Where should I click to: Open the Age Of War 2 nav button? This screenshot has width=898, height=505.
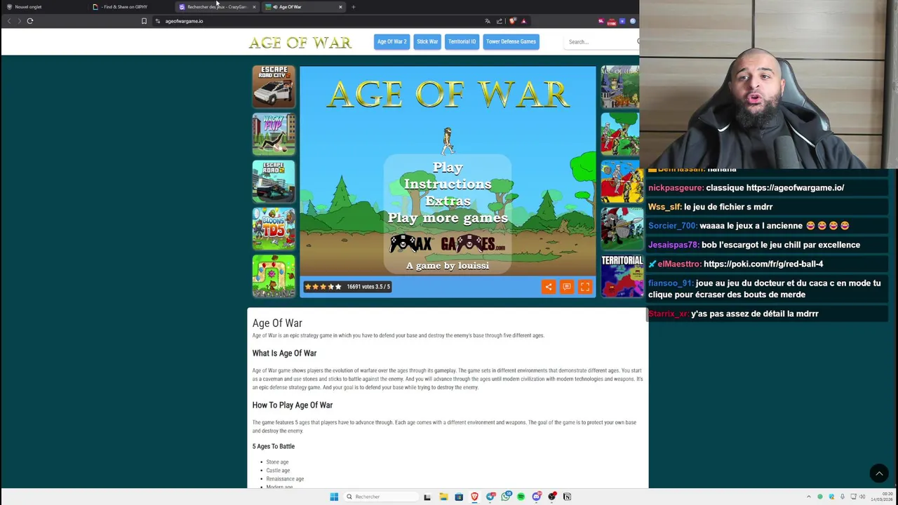tap(391, 41)
